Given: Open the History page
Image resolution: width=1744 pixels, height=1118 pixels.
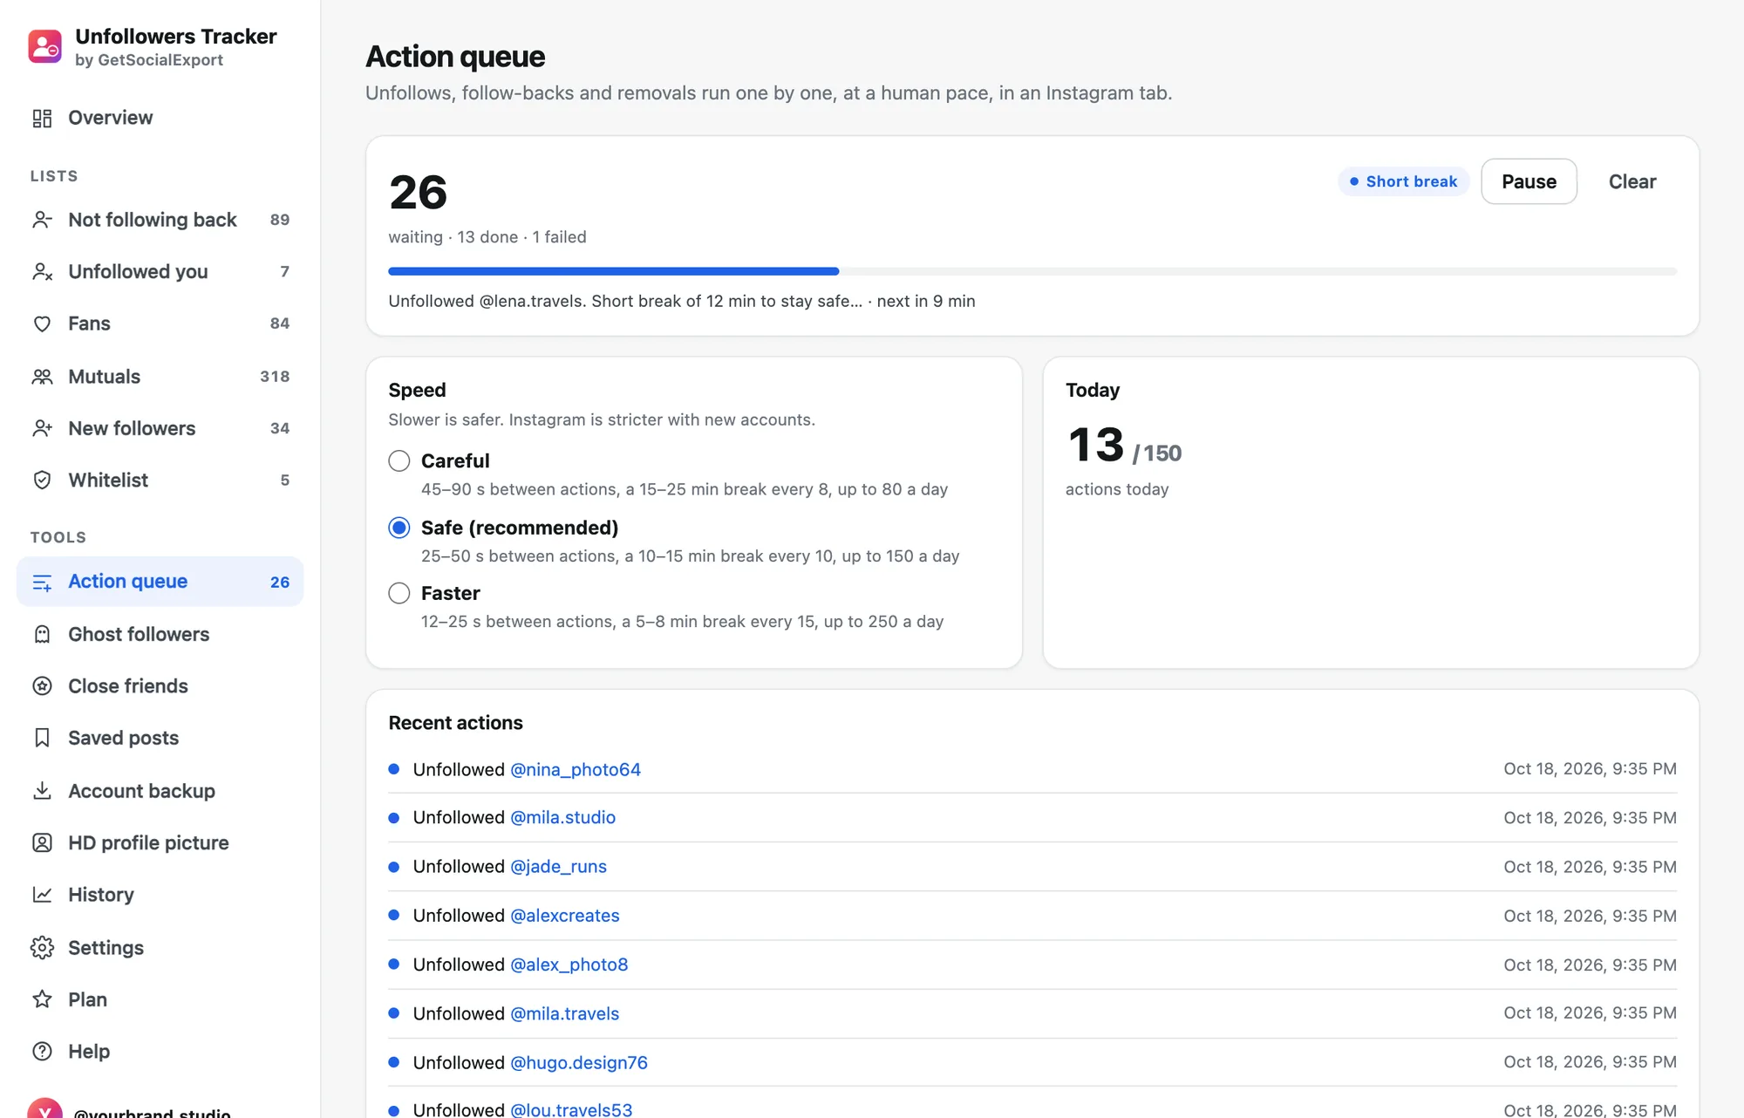Looking at the screenshot, I should point(160,895).
